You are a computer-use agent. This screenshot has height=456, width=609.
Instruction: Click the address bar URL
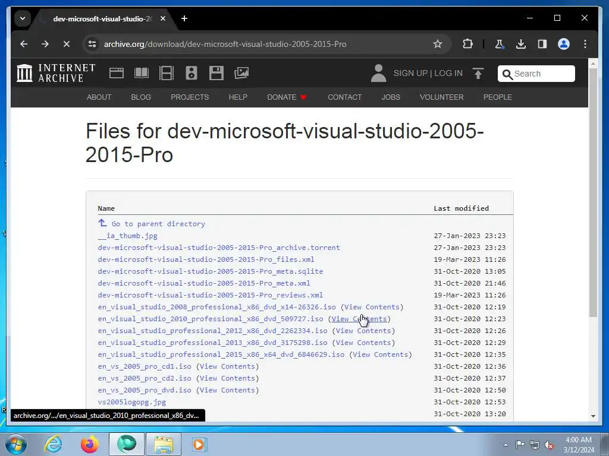(x=225, y=44)
